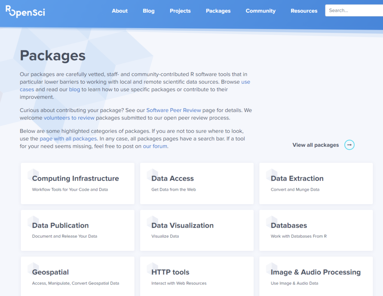Viewport: 383px width, 296px height.
Task: Select the HTTP tools category title
Action: click(x=170, y=272)
